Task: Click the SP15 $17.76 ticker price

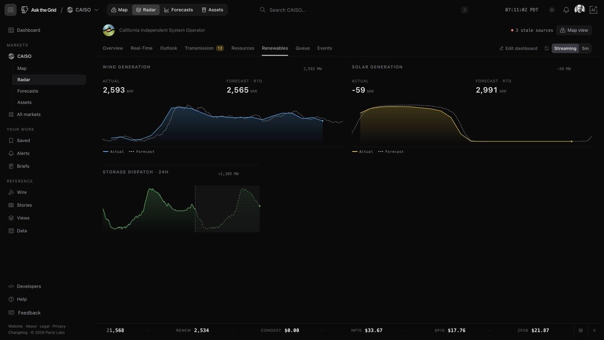Action: tap(450, 331)
